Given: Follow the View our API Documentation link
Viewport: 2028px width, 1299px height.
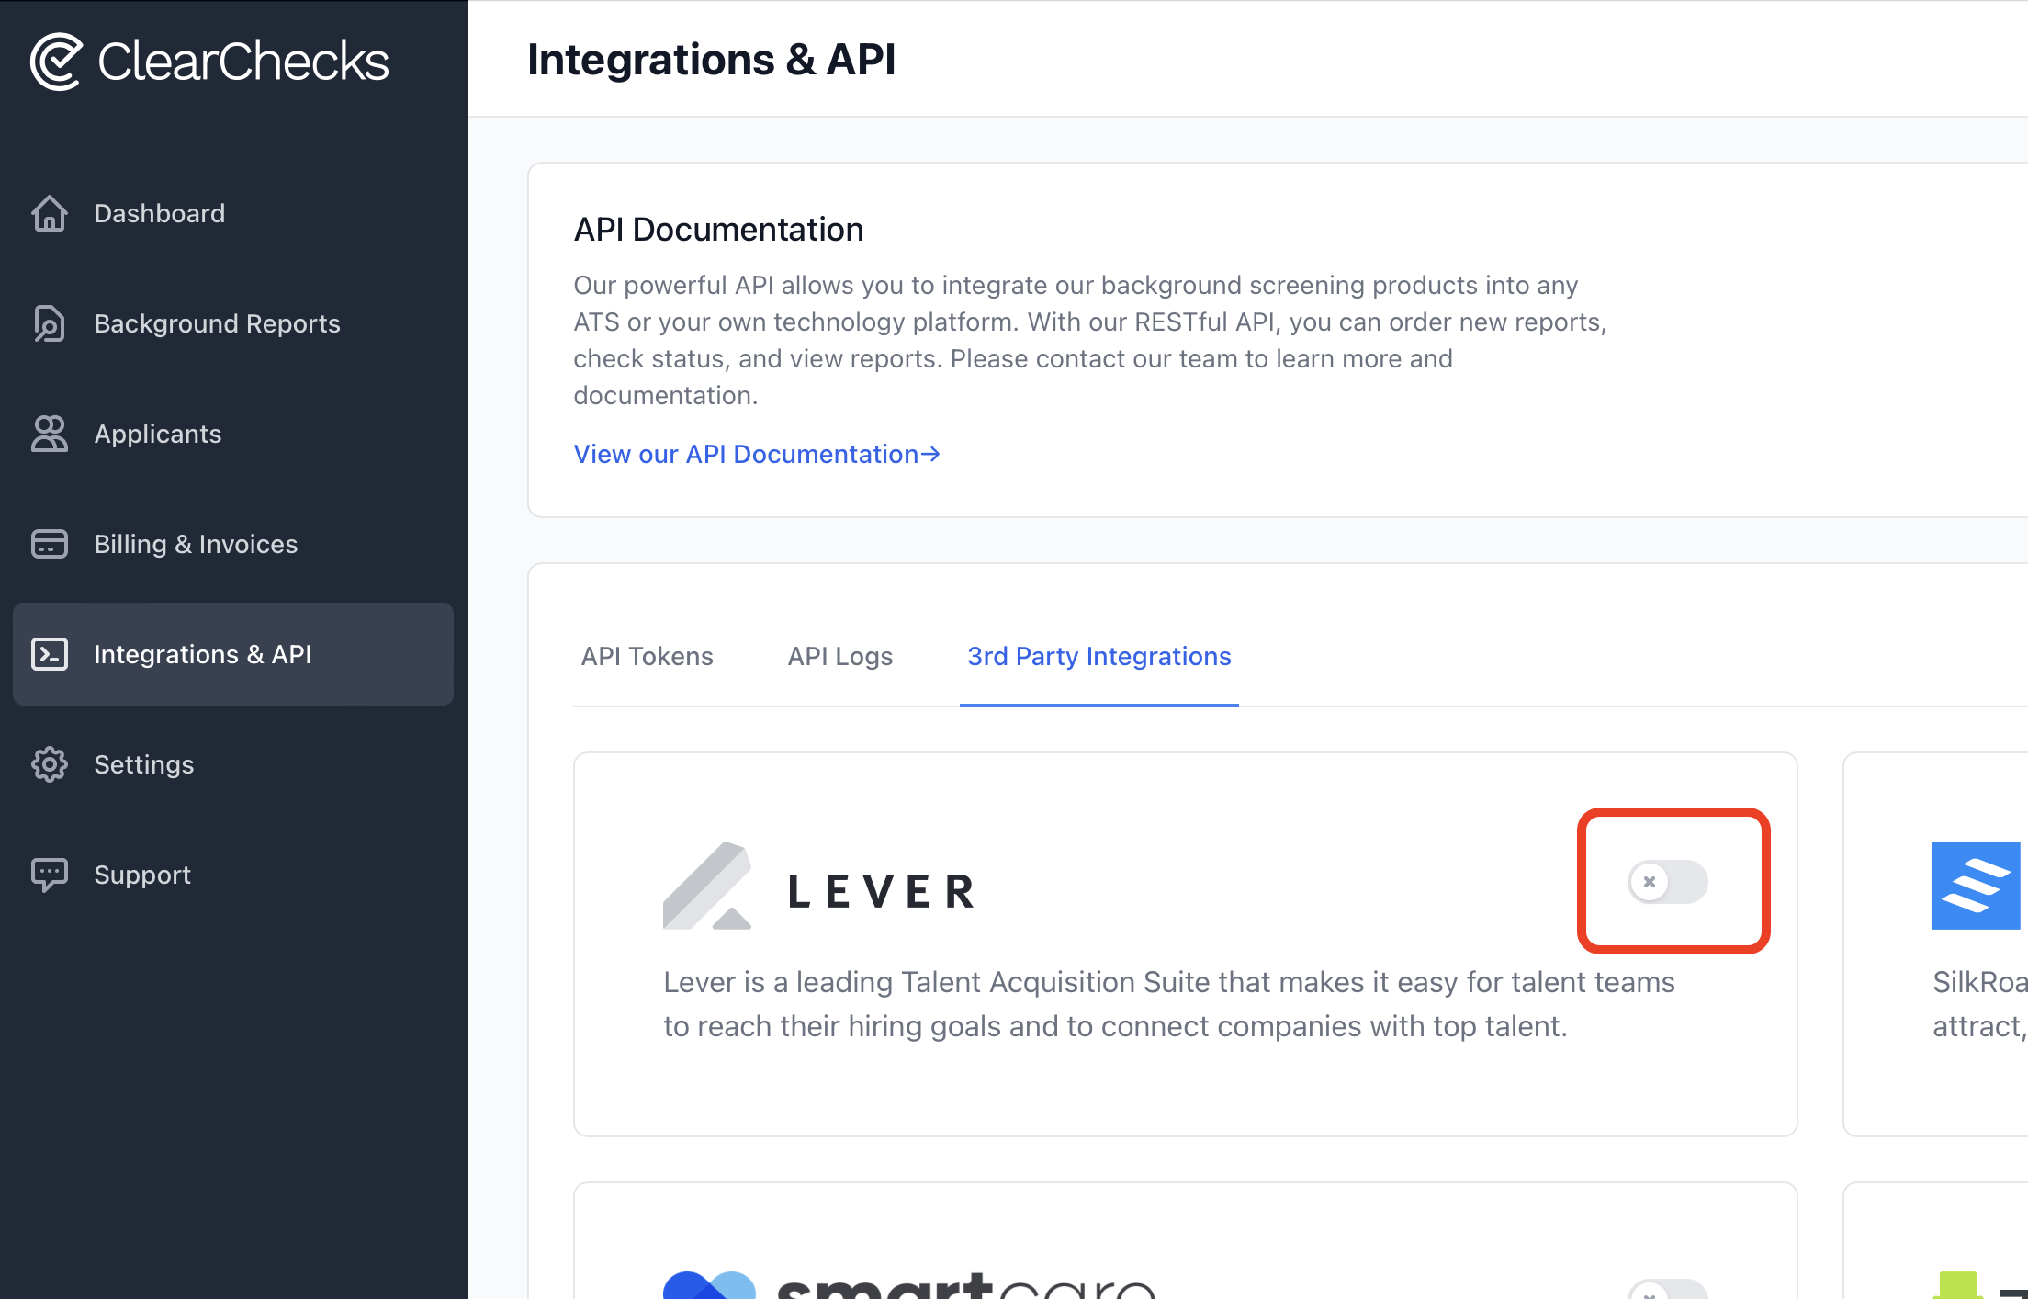Looking at the screenshot, I should click(757, 454).
